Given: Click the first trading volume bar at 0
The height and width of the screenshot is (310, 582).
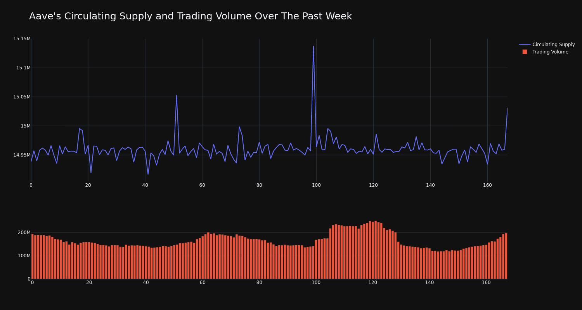Looking at the screenshot, I should (x=32, y=257).
